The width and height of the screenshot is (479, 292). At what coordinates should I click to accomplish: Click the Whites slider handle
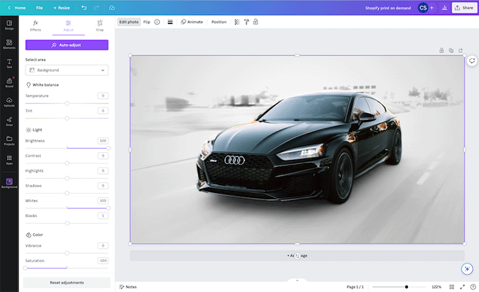[108, 208]
